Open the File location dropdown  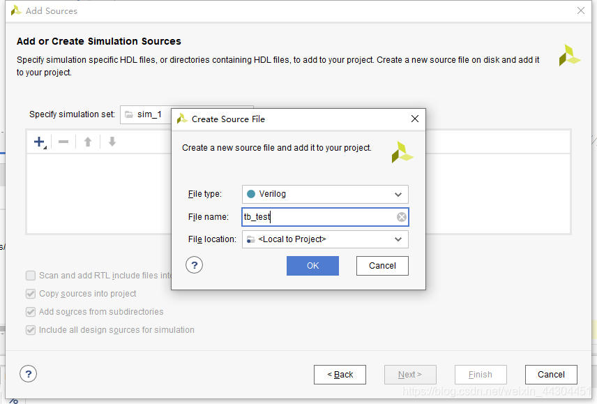click(325, 239)
